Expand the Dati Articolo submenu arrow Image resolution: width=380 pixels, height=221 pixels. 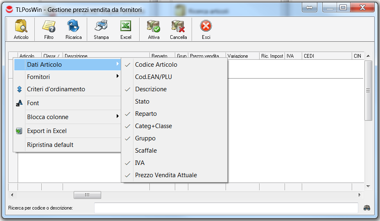click(x=118, y=64)
